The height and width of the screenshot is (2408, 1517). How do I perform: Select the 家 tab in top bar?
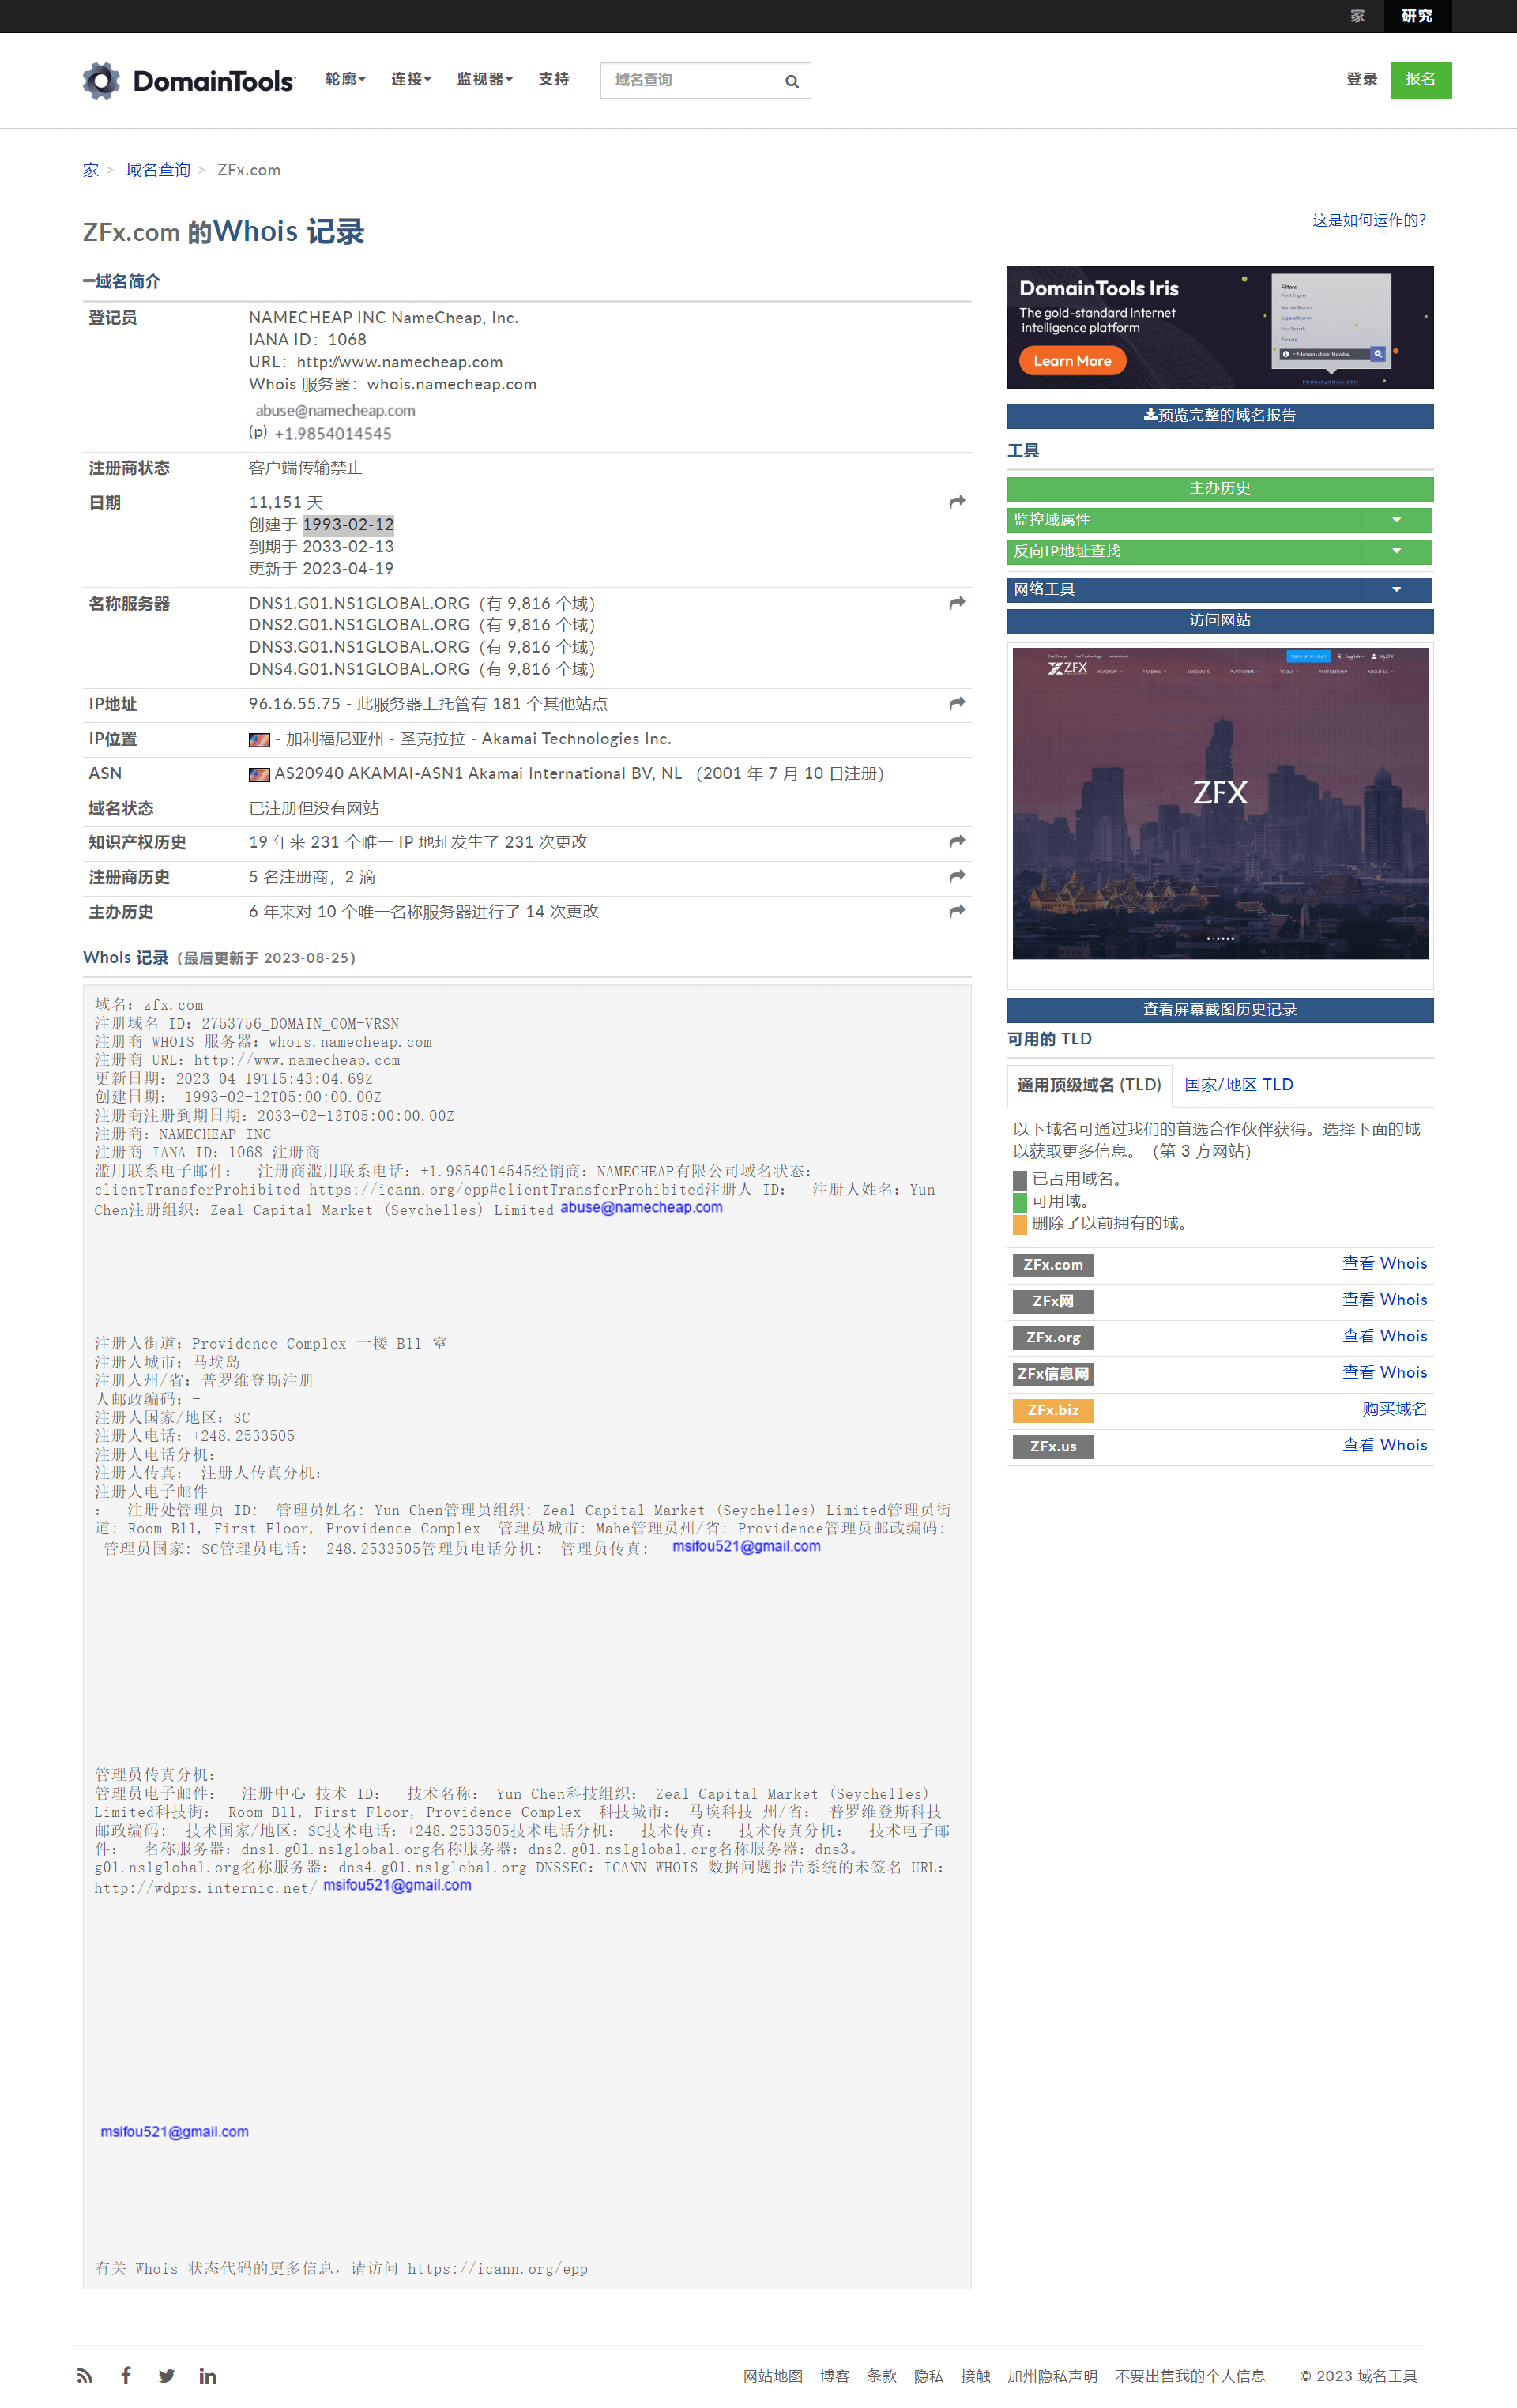pos(1357,16)
